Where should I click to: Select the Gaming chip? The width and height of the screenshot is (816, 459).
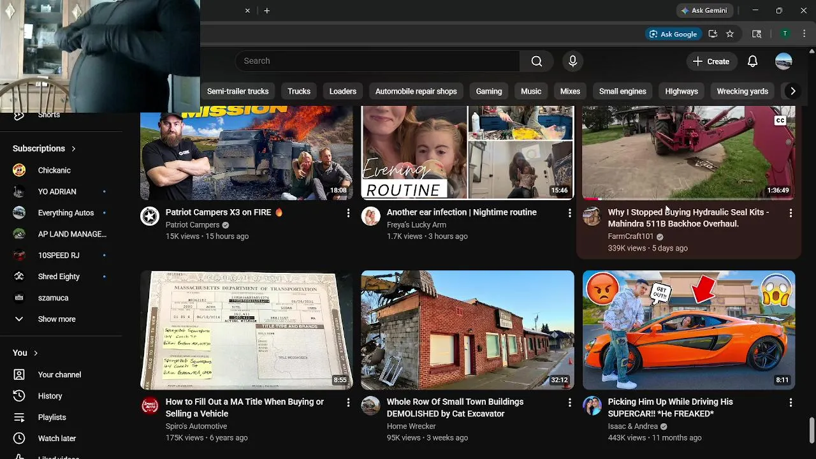coord(489,91)
